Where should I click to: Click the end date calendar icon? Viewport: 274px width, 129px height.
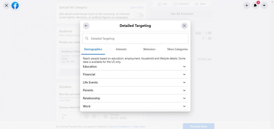(x=105, y=117)
